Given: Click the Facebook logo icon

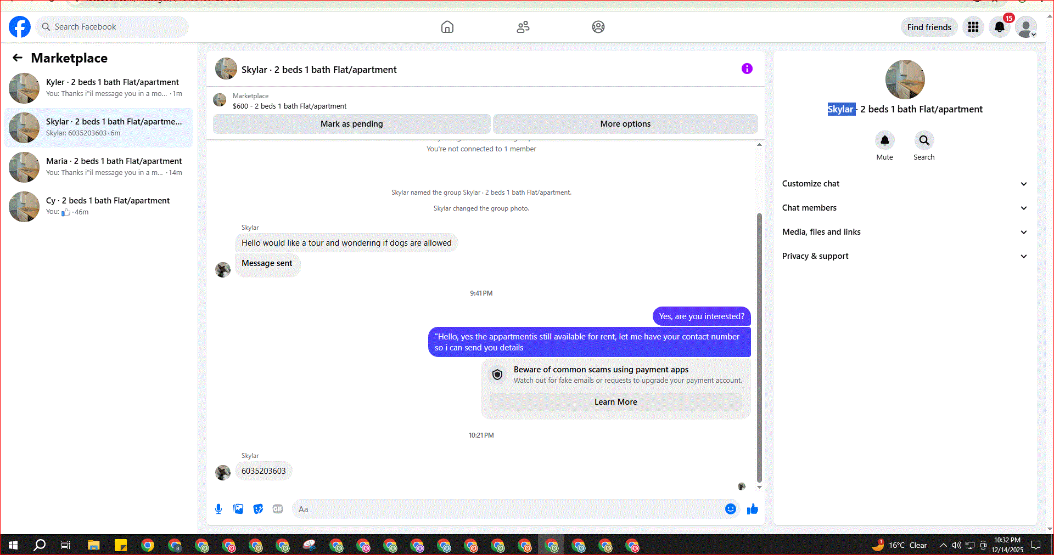Looking at the screenshot, I should tap(20, 27).
